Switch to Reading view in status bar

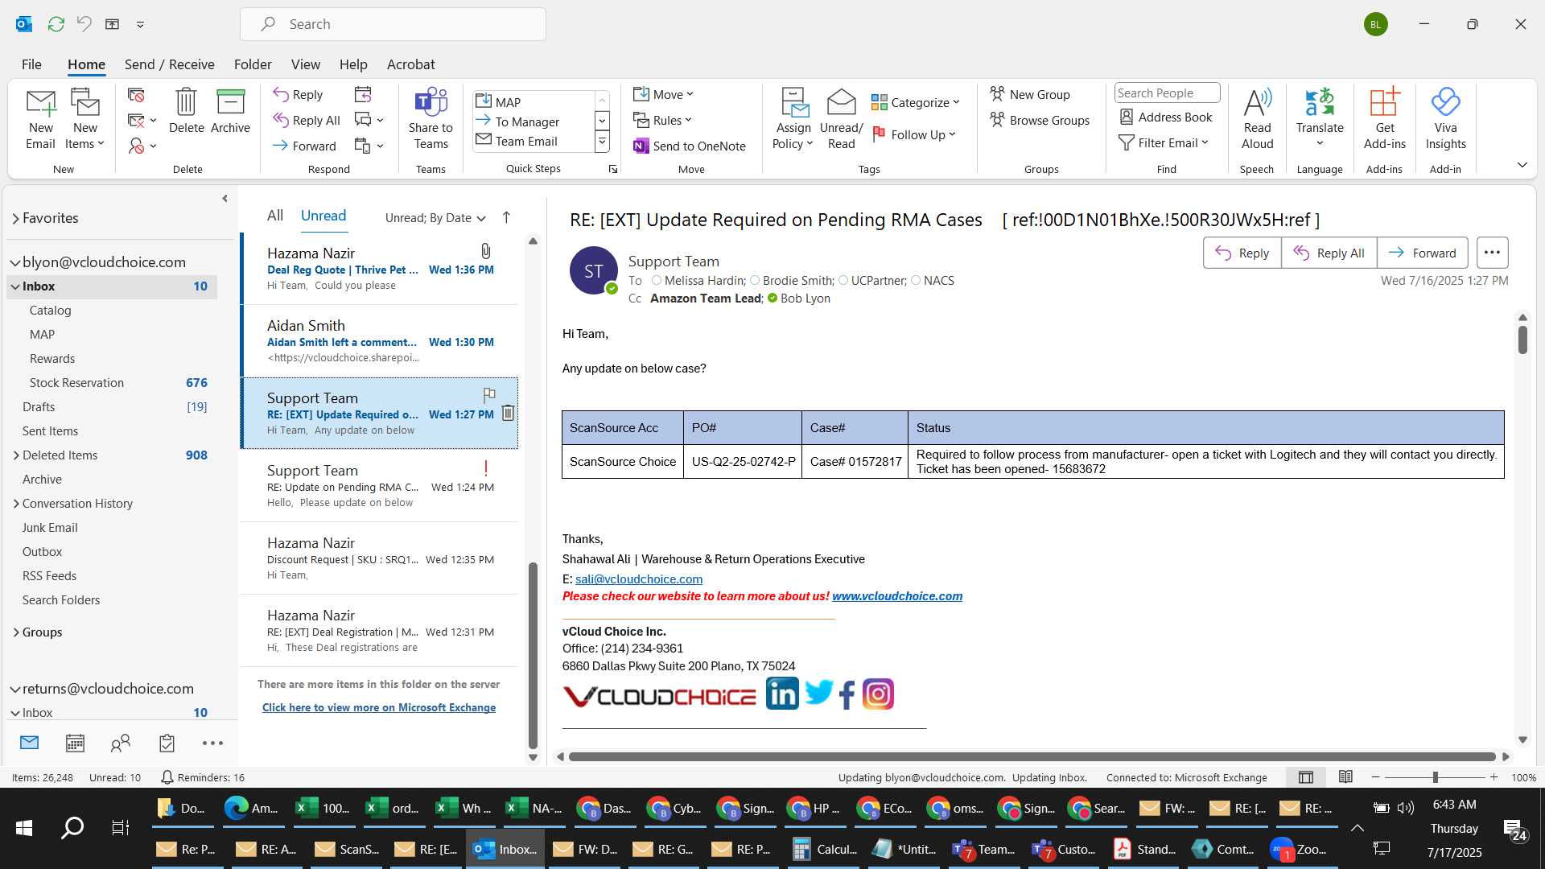pyautogui.click(x=1345, y=777)
